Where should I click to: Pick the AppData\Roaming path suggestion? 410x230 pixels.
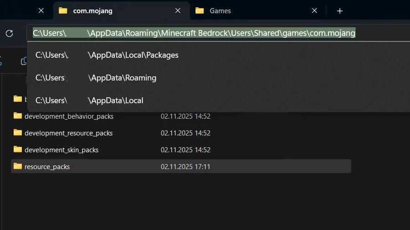(x=96, y=78)
